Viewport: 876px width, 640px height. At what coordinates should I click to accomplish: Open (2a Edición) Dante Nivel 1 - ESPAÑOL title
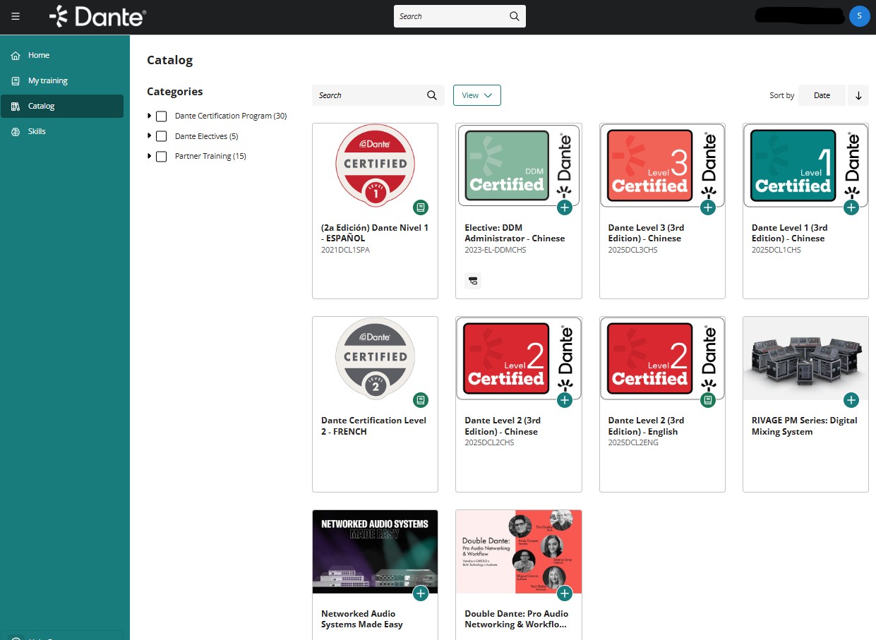pyautogui.click(x=375, y=233)
